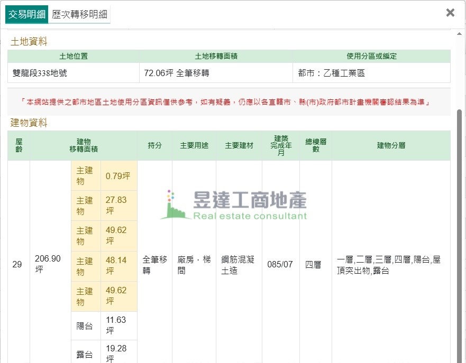Close the dialog with the X button

coord(450,13)
